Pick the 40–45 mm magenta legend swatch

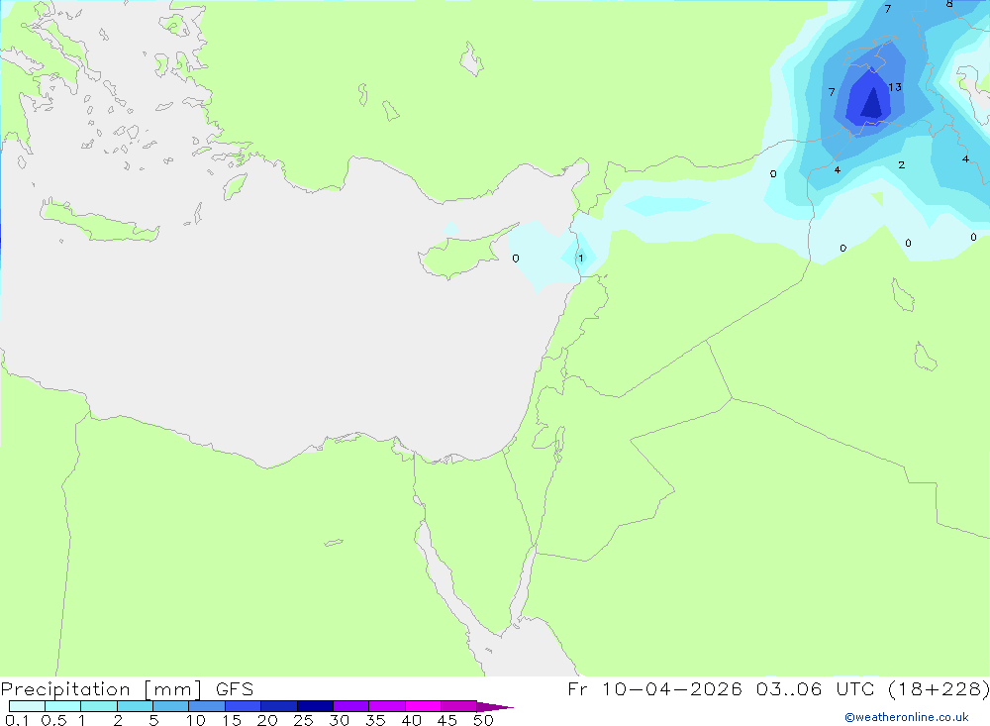pyautogui.click(x=423, y=706)
